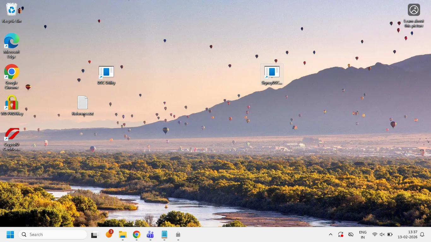Select the SignzyDSC desktop shortcut
This screenshot has width=431, height=242.
(272, 75)
